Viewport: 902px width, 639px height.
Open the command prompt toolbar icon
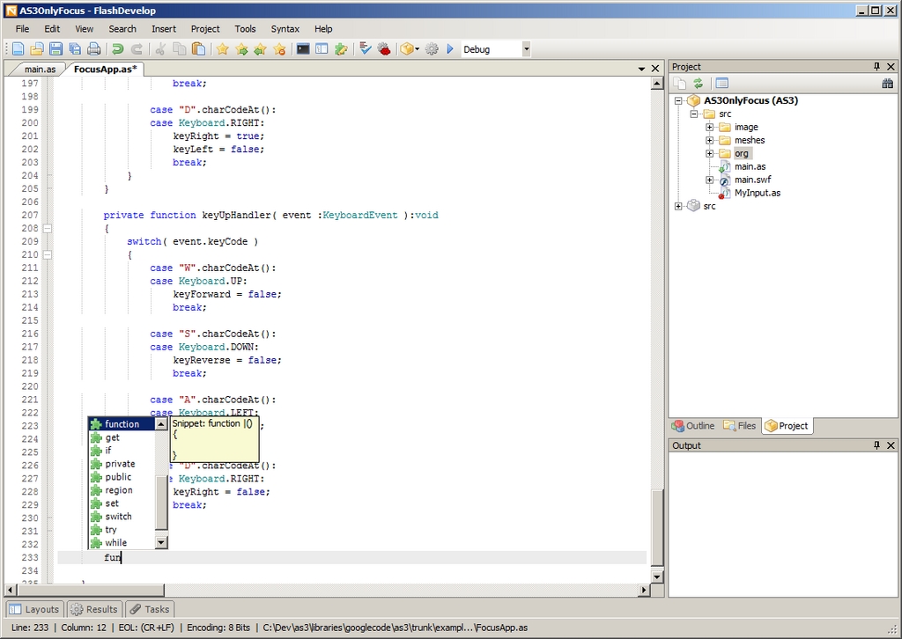303,49
